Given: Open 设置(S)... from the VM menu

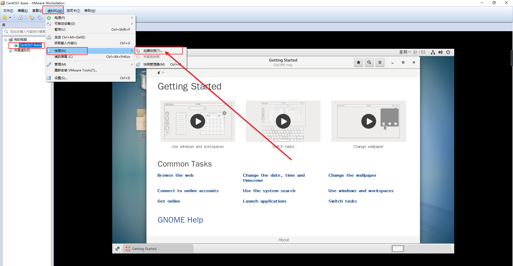Looking at the screenshot, I should click(90, 78).
